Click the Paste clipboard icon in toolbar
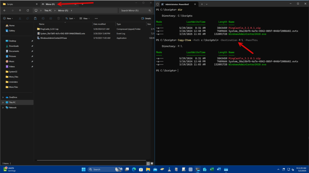Viewport: 309px width, 173px height. (35, 18)
